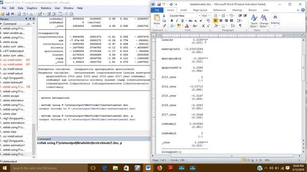Viewport: 307px width, 172px height.
Task: Close the Stata Review panel
Action: click(34, 19)
